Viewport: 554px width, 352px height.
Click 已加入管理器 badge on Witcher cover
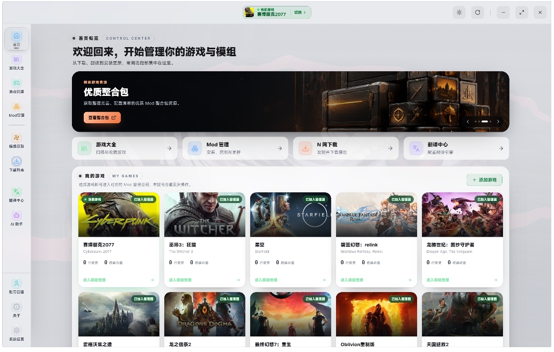(230, 200)
